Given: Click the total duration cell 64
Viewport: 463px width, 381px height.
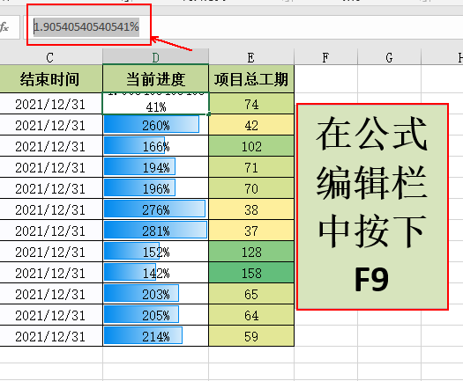Looking at the screenshot, I should click(251, 315).
